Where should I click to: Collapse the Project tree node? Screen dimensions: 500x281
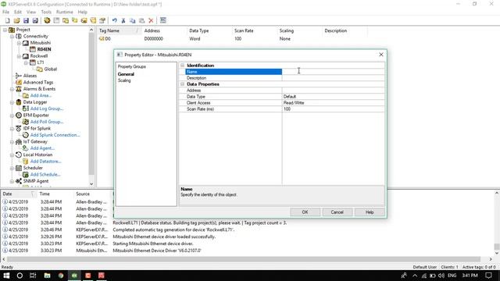click(x=5, y=30)
